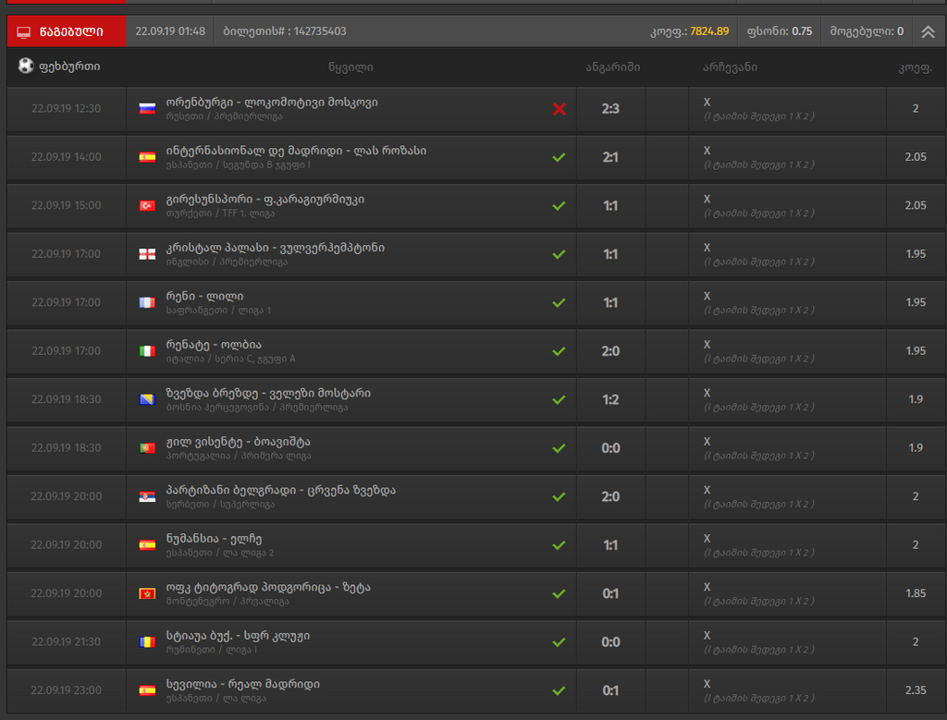Click the red X lost mark on ორენბურგი row
The height and width of the screenshot is (720, 947).
(x=560, y=109)
